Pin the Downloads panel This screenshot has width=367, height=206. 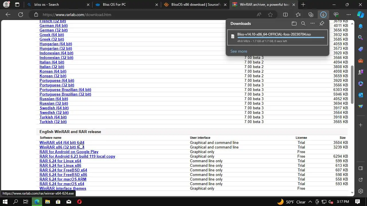322,23
